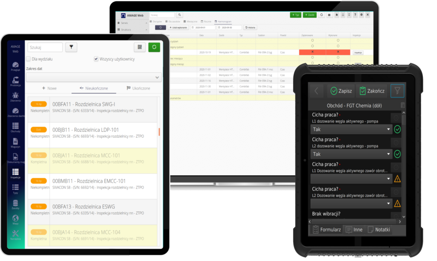Click the filter funnel next to Szukaj

(71, 47)
